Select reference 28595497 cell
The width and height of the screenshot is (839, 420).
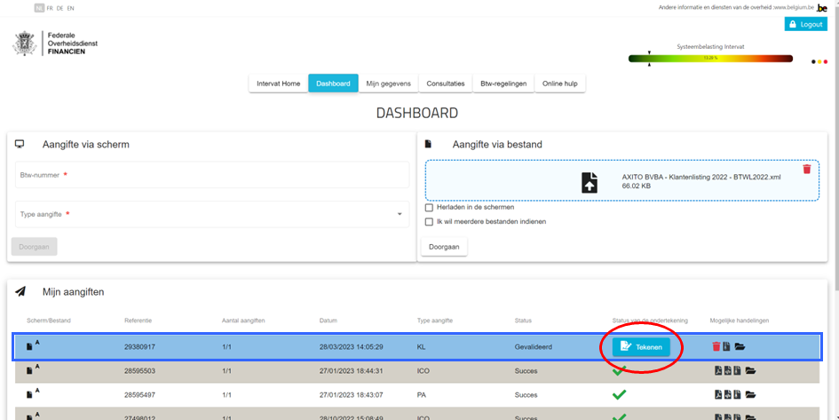tap(139, 395)
